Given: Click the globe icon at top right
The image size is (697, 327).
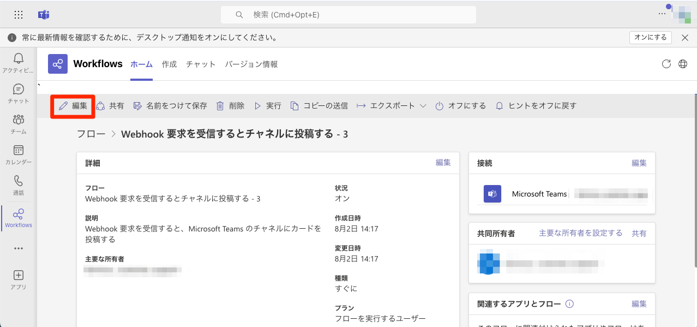Looking at the screenshot, I should pyautogui.click(x=683, y=64).
